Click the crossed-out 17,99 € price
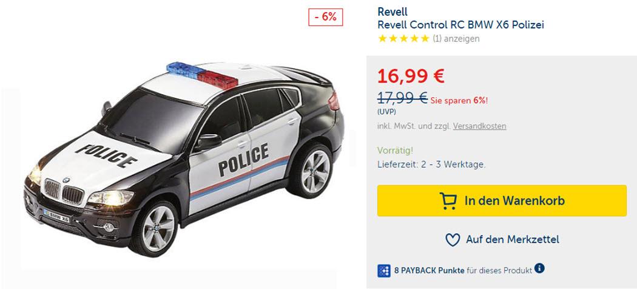The width and height of the screenshot is (637, 289). click(x=402, y=98)
